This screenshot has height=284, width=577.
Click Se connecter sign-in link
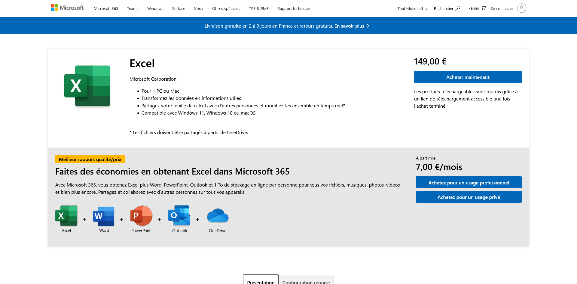tap(502, 8)
